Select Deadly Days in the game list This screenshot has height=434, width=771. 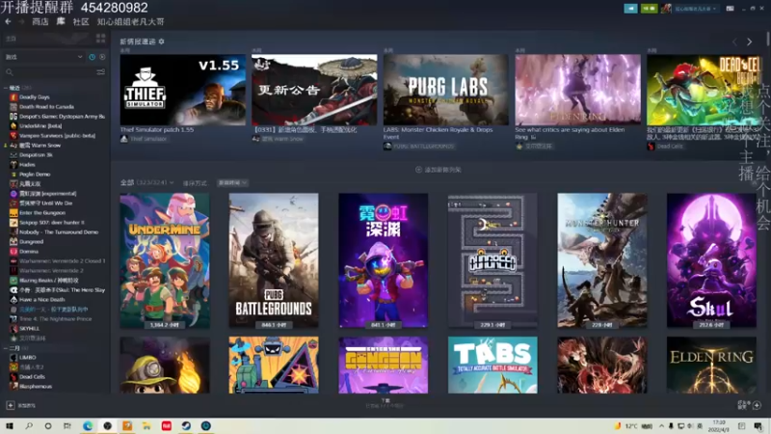click(35, 97)
